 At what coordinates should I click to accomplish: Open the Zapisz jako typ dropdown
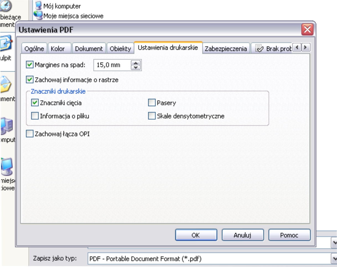point(334,259)
